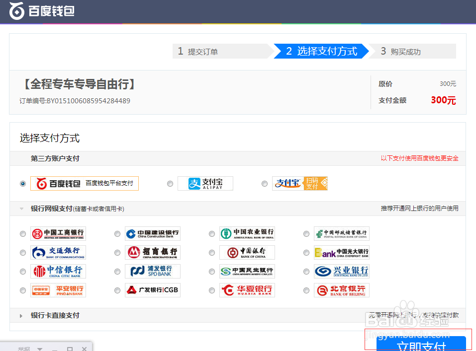The width and height of the screenshot is (476, 351).
Task: Click the 北京银行 logo tile
Action: tap(342, 290)
